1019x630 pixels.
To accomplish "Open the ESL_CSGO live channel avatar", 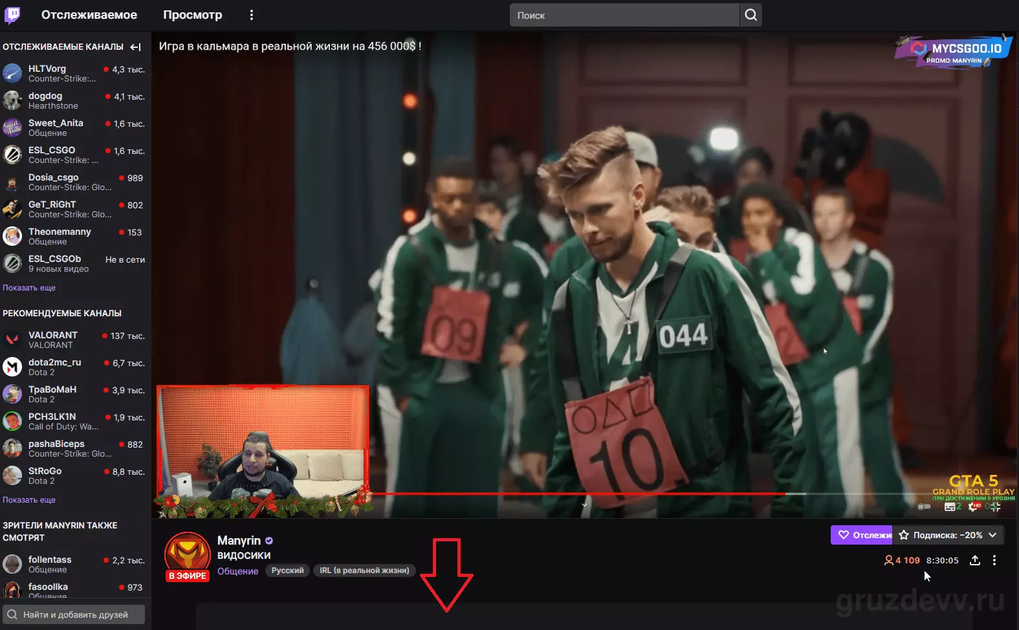I will point(12,155).
